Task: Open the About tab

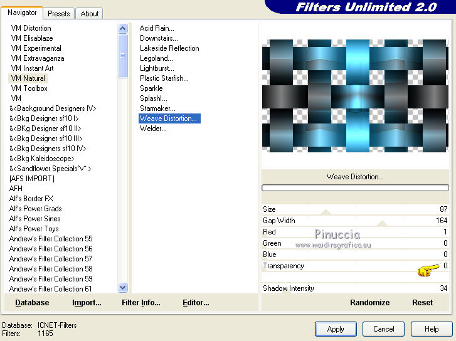Action: pyautogui.click(x=89, y=14)
